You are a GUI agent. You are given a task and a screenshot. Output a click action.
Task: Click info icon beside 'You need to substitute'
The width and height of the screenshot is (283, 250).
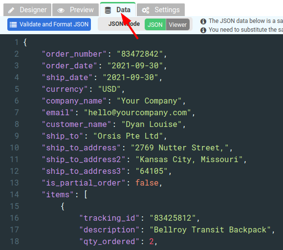click(203, 30)
